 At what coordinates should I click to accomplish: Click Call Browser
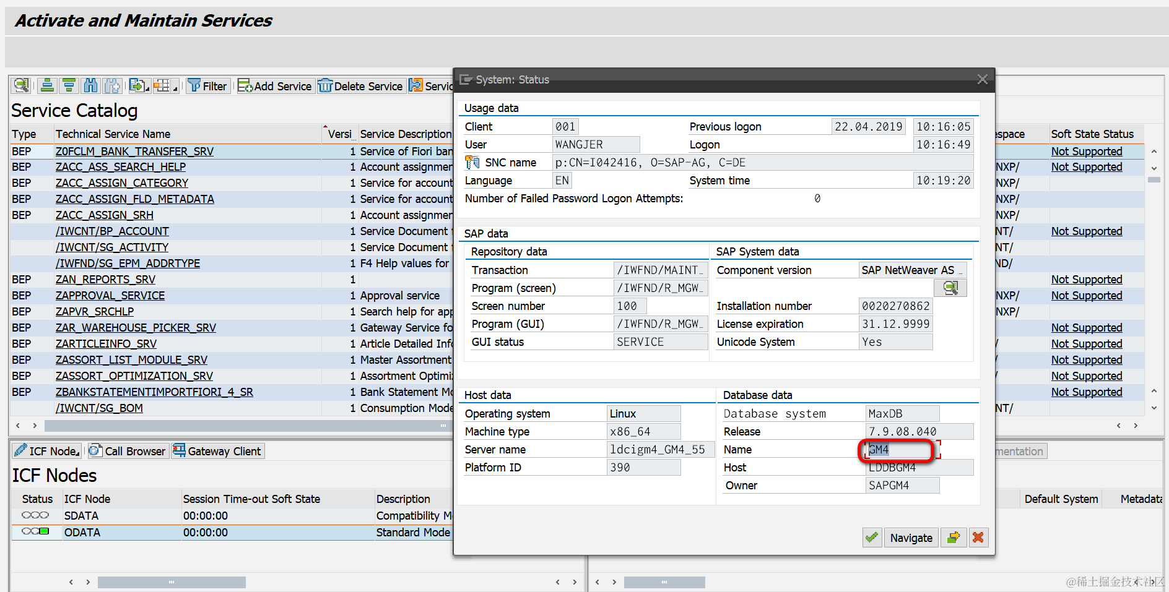pos(128,451)
